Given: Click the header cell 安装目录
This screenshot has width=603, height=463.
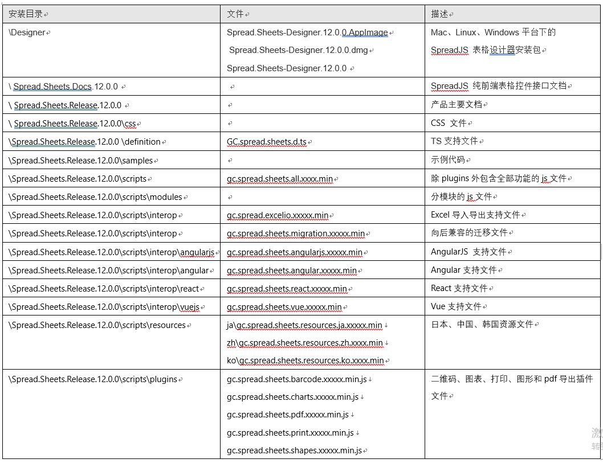Looking at the screenshot, I should tap(111, 14).
